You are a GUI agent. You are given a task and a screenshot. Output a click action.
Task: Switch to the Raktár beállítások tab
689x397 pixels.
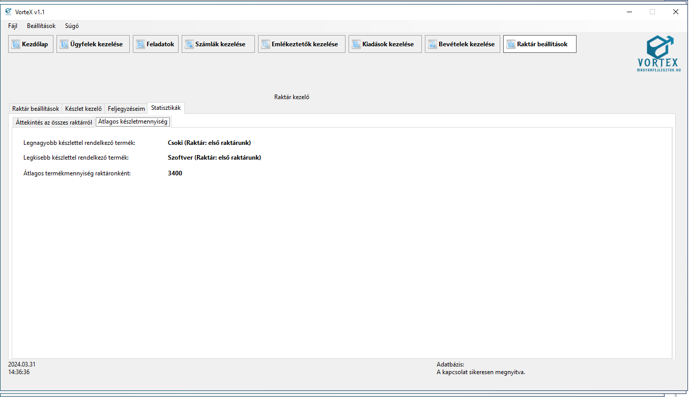click(36, 109)
